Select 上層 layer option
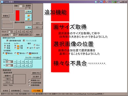The image size is (128, 96). (x=15, y=46)
